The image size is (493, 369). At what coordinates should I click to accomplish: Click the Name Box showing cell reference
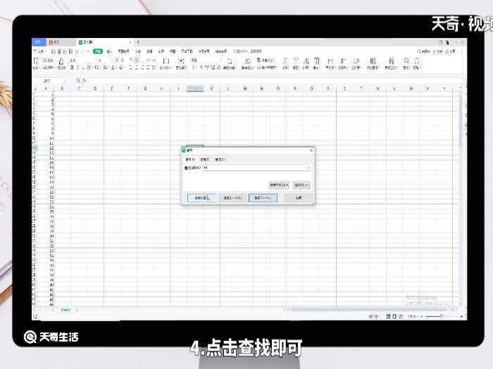[x=49, y=81]
